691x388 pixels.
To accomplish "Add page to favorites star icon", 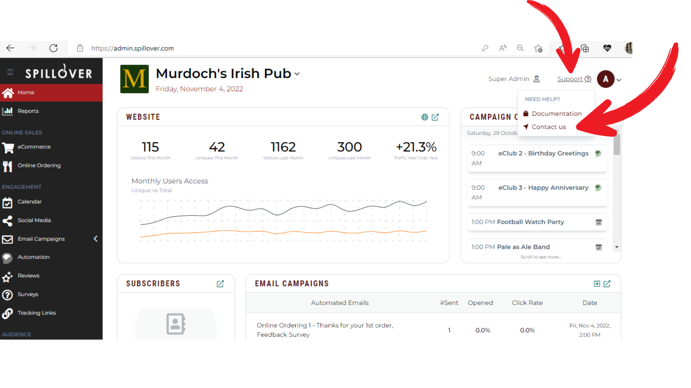I will (x=538, y=48).
